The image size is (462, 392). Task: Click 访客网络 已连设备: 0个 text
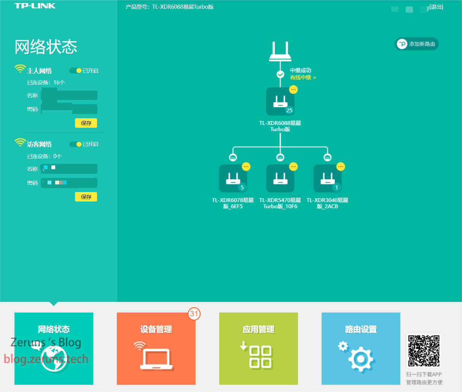point(44,156)
